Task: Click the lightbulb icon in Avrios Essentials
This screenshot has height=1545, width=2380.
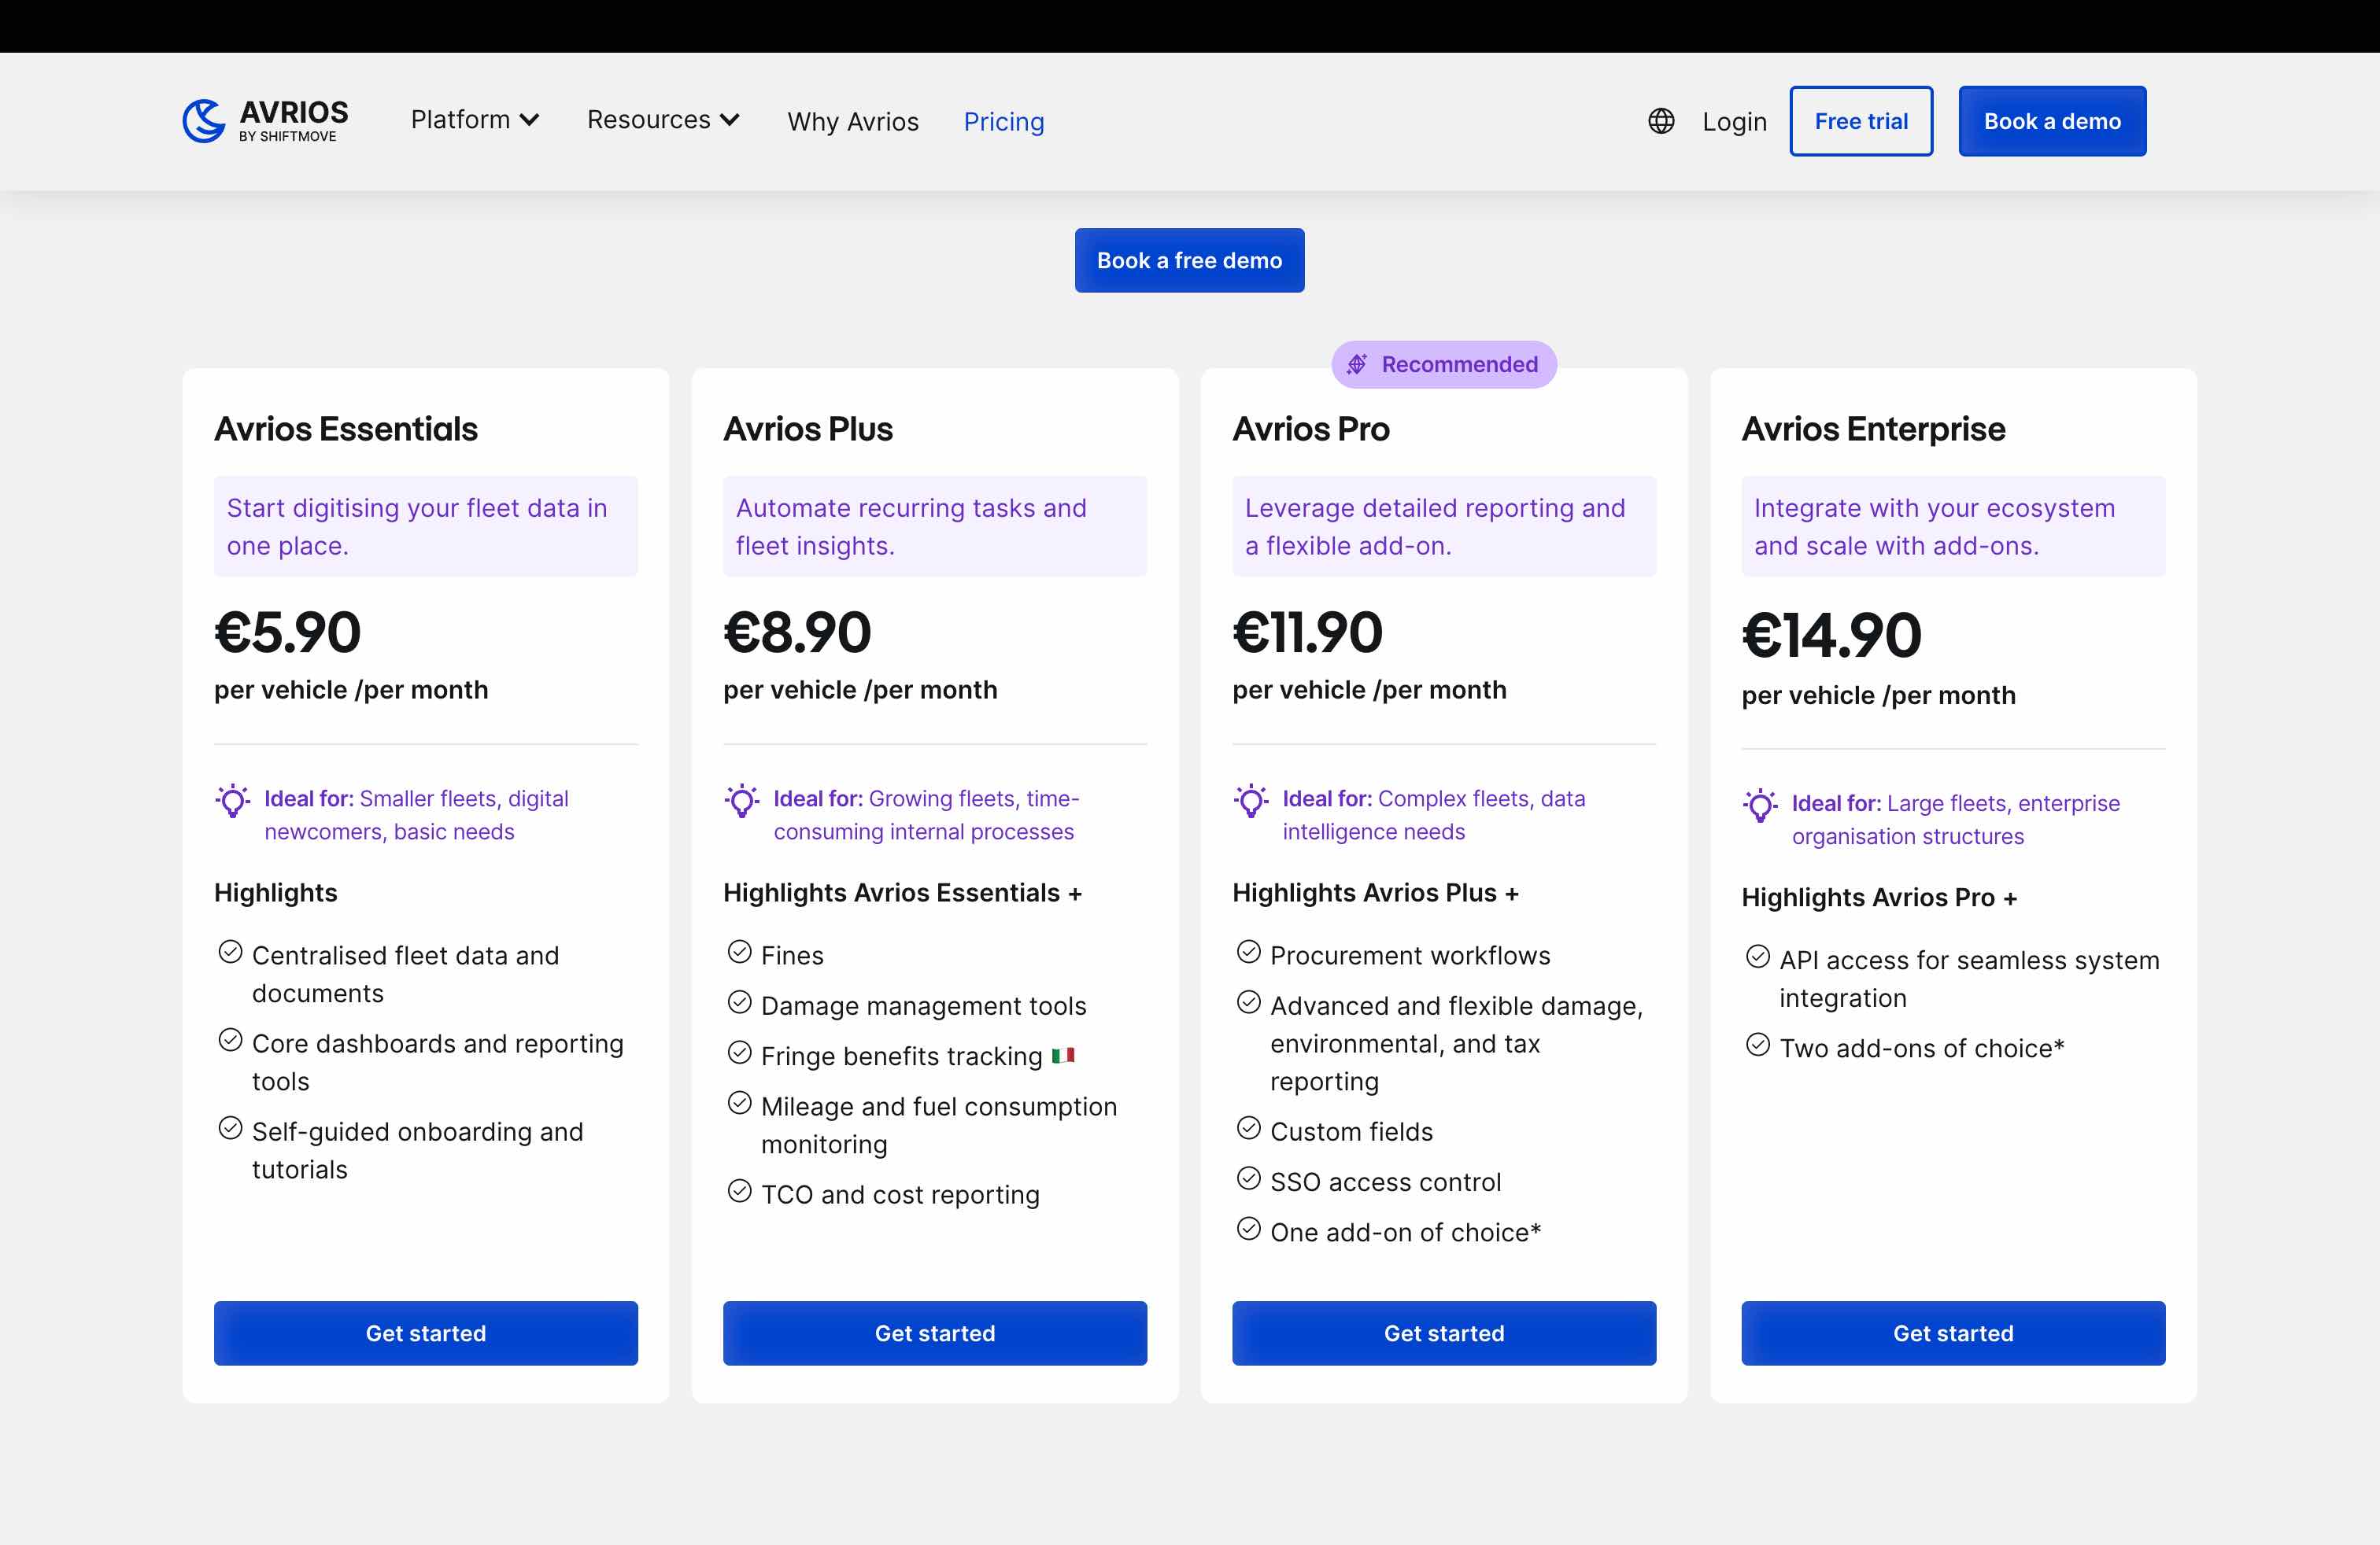Action: tap(233, 801)
